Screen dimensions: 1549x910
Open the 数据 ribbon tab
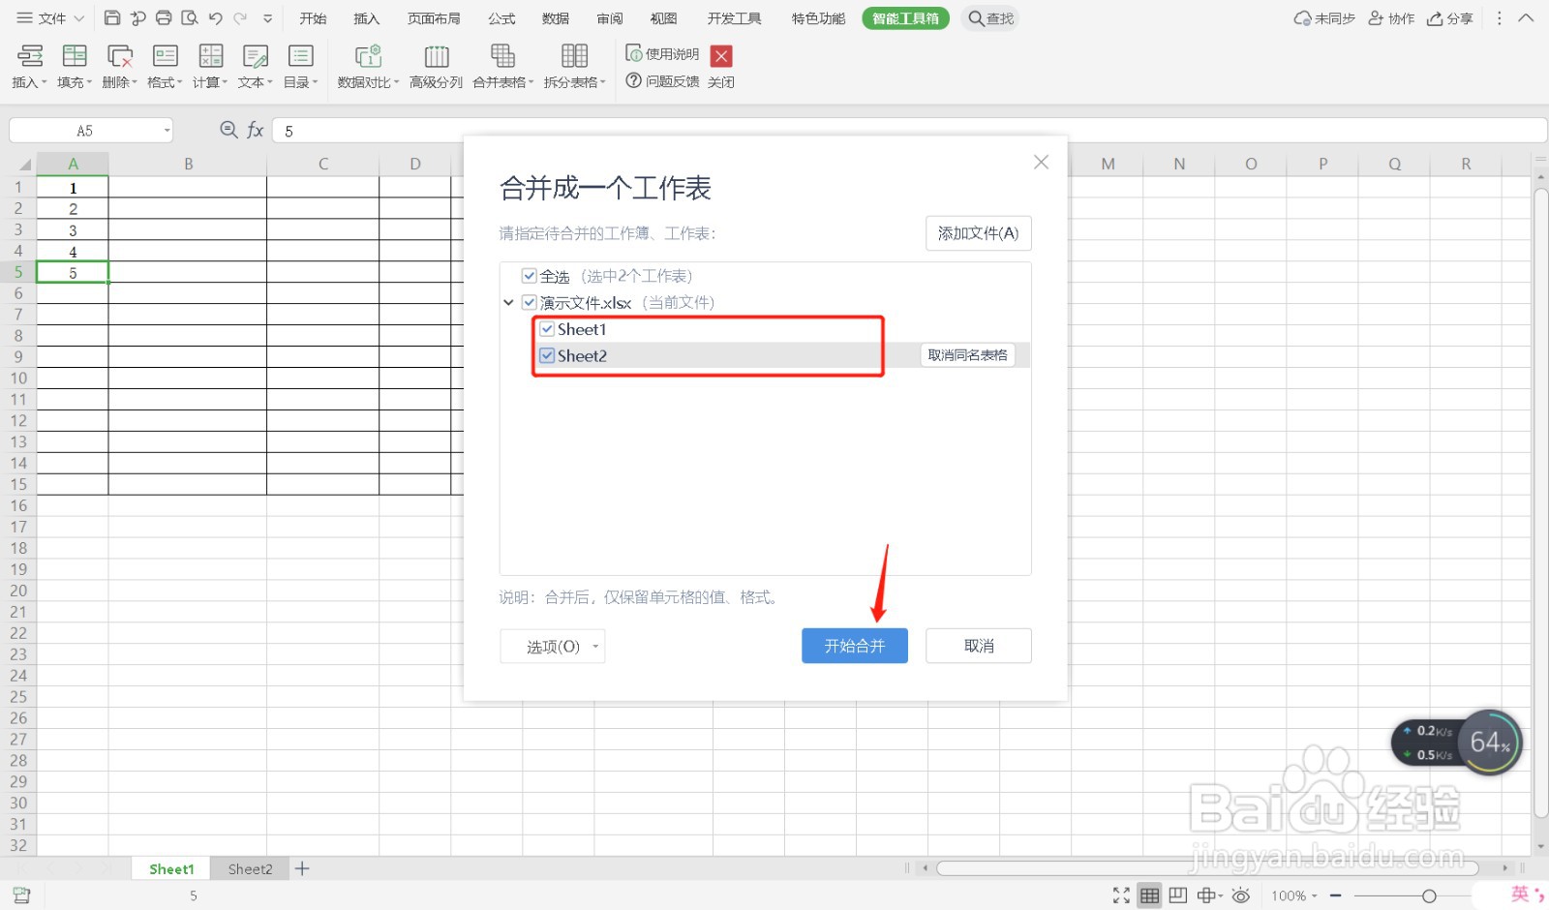(x=556, y=18)
